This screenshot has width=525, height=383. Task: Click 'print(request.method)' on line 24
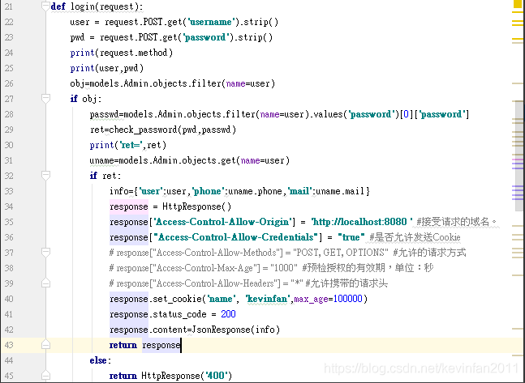click(121, 53)
